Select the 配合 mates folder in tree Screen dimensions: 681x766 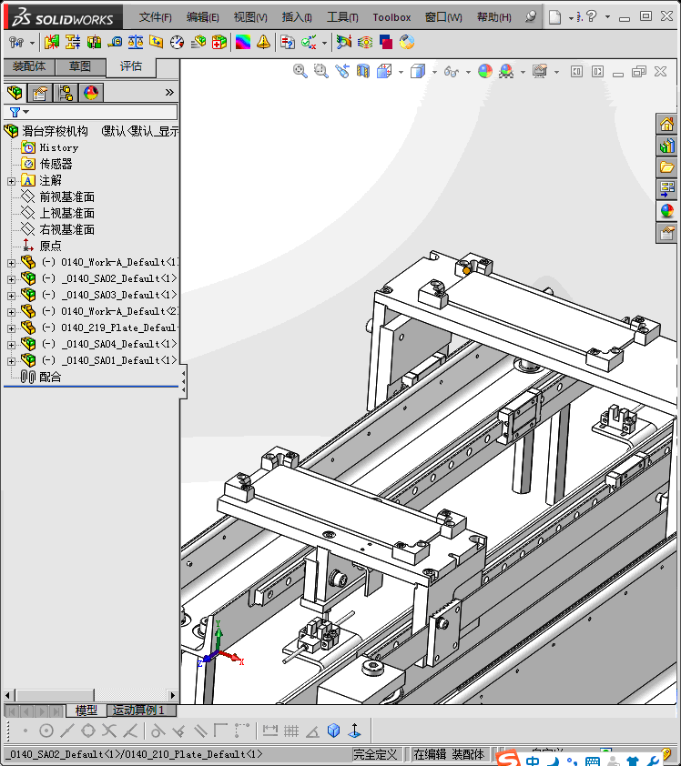tap(50, 377)
